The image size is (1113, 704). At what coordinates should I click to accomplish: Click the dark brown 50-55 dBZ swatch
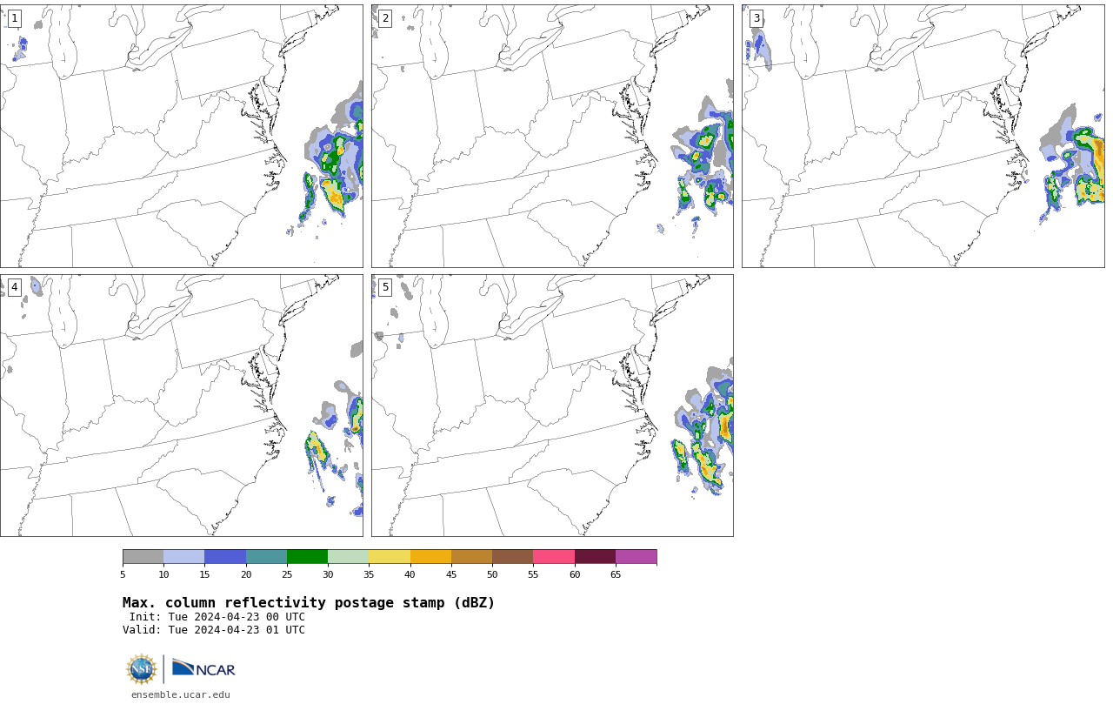click(513, 557)
